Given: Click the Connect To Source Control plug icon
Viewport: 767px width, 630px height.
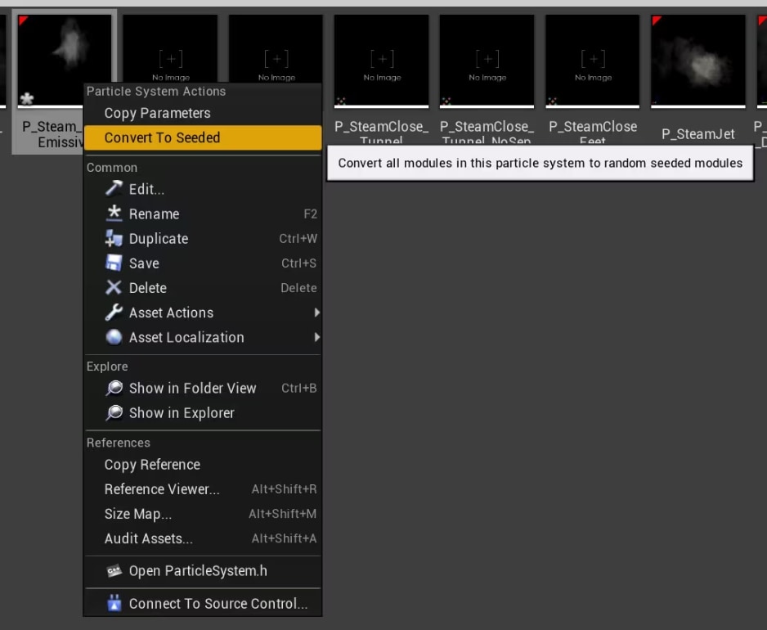Looking at the screenshot, I should tap(114, 604).
